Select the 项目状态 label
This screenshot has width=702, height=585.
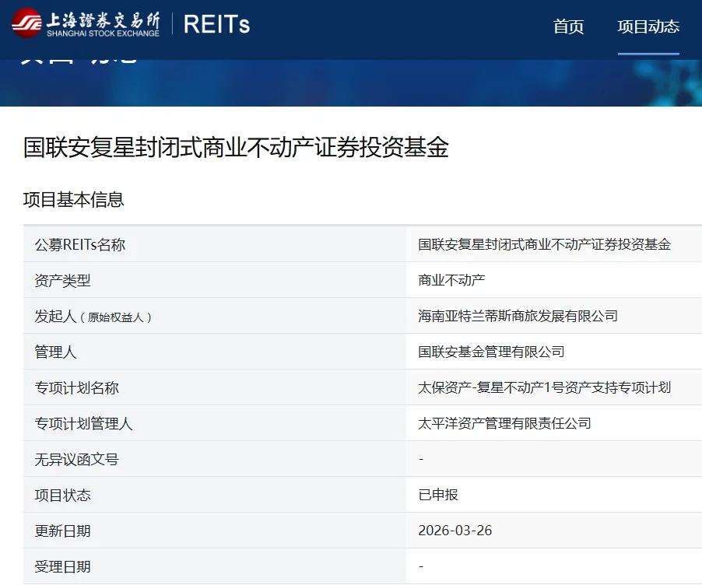[x=63, y=496]
